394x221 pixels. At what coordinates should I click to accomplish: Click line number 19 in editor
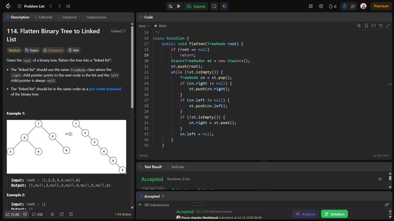(x=146, y=55)
